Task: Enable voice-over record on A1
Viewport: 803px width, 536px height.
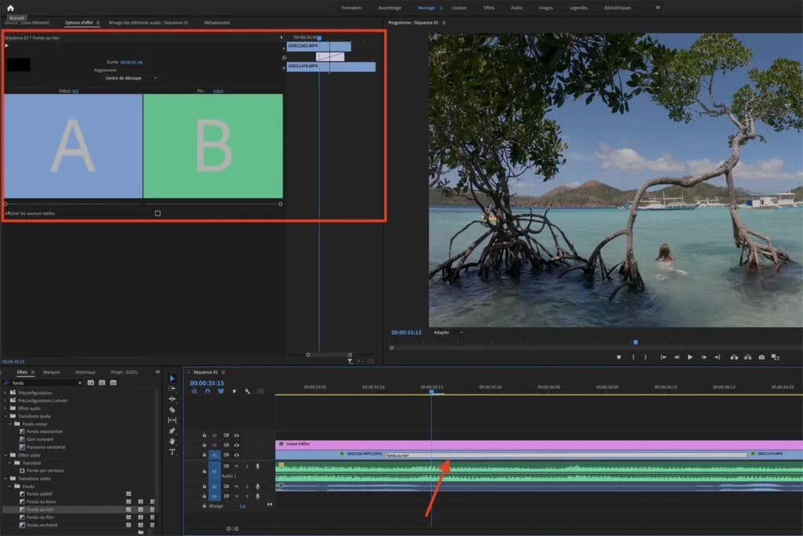Action: (x=257, y=466)
